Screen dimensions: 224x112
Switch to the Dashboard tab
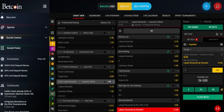pyautogui.click(x=94, y=16)
